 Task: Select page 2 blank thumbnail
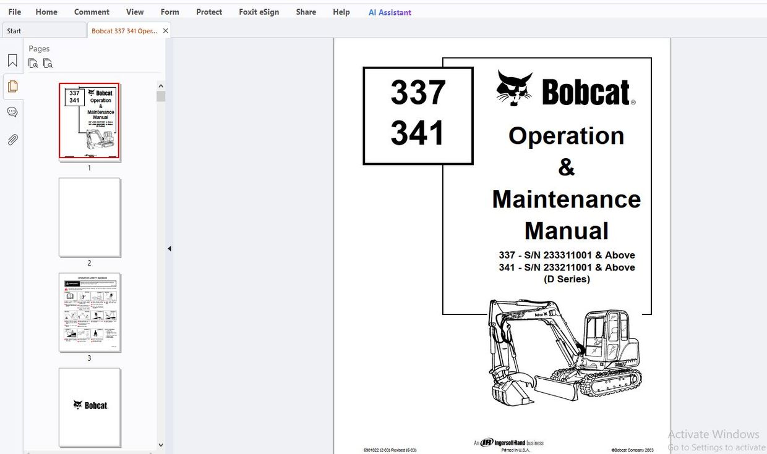point(90,217)
